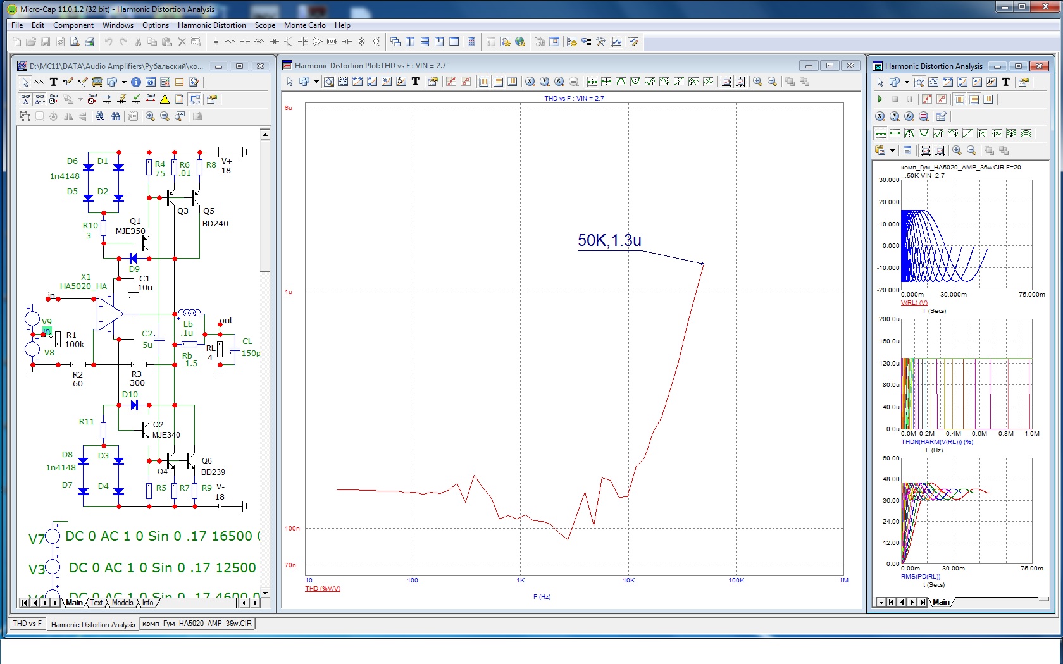Select the Resistor component icon
Screen dimensions: 1063x664
[x=230, y=42]
